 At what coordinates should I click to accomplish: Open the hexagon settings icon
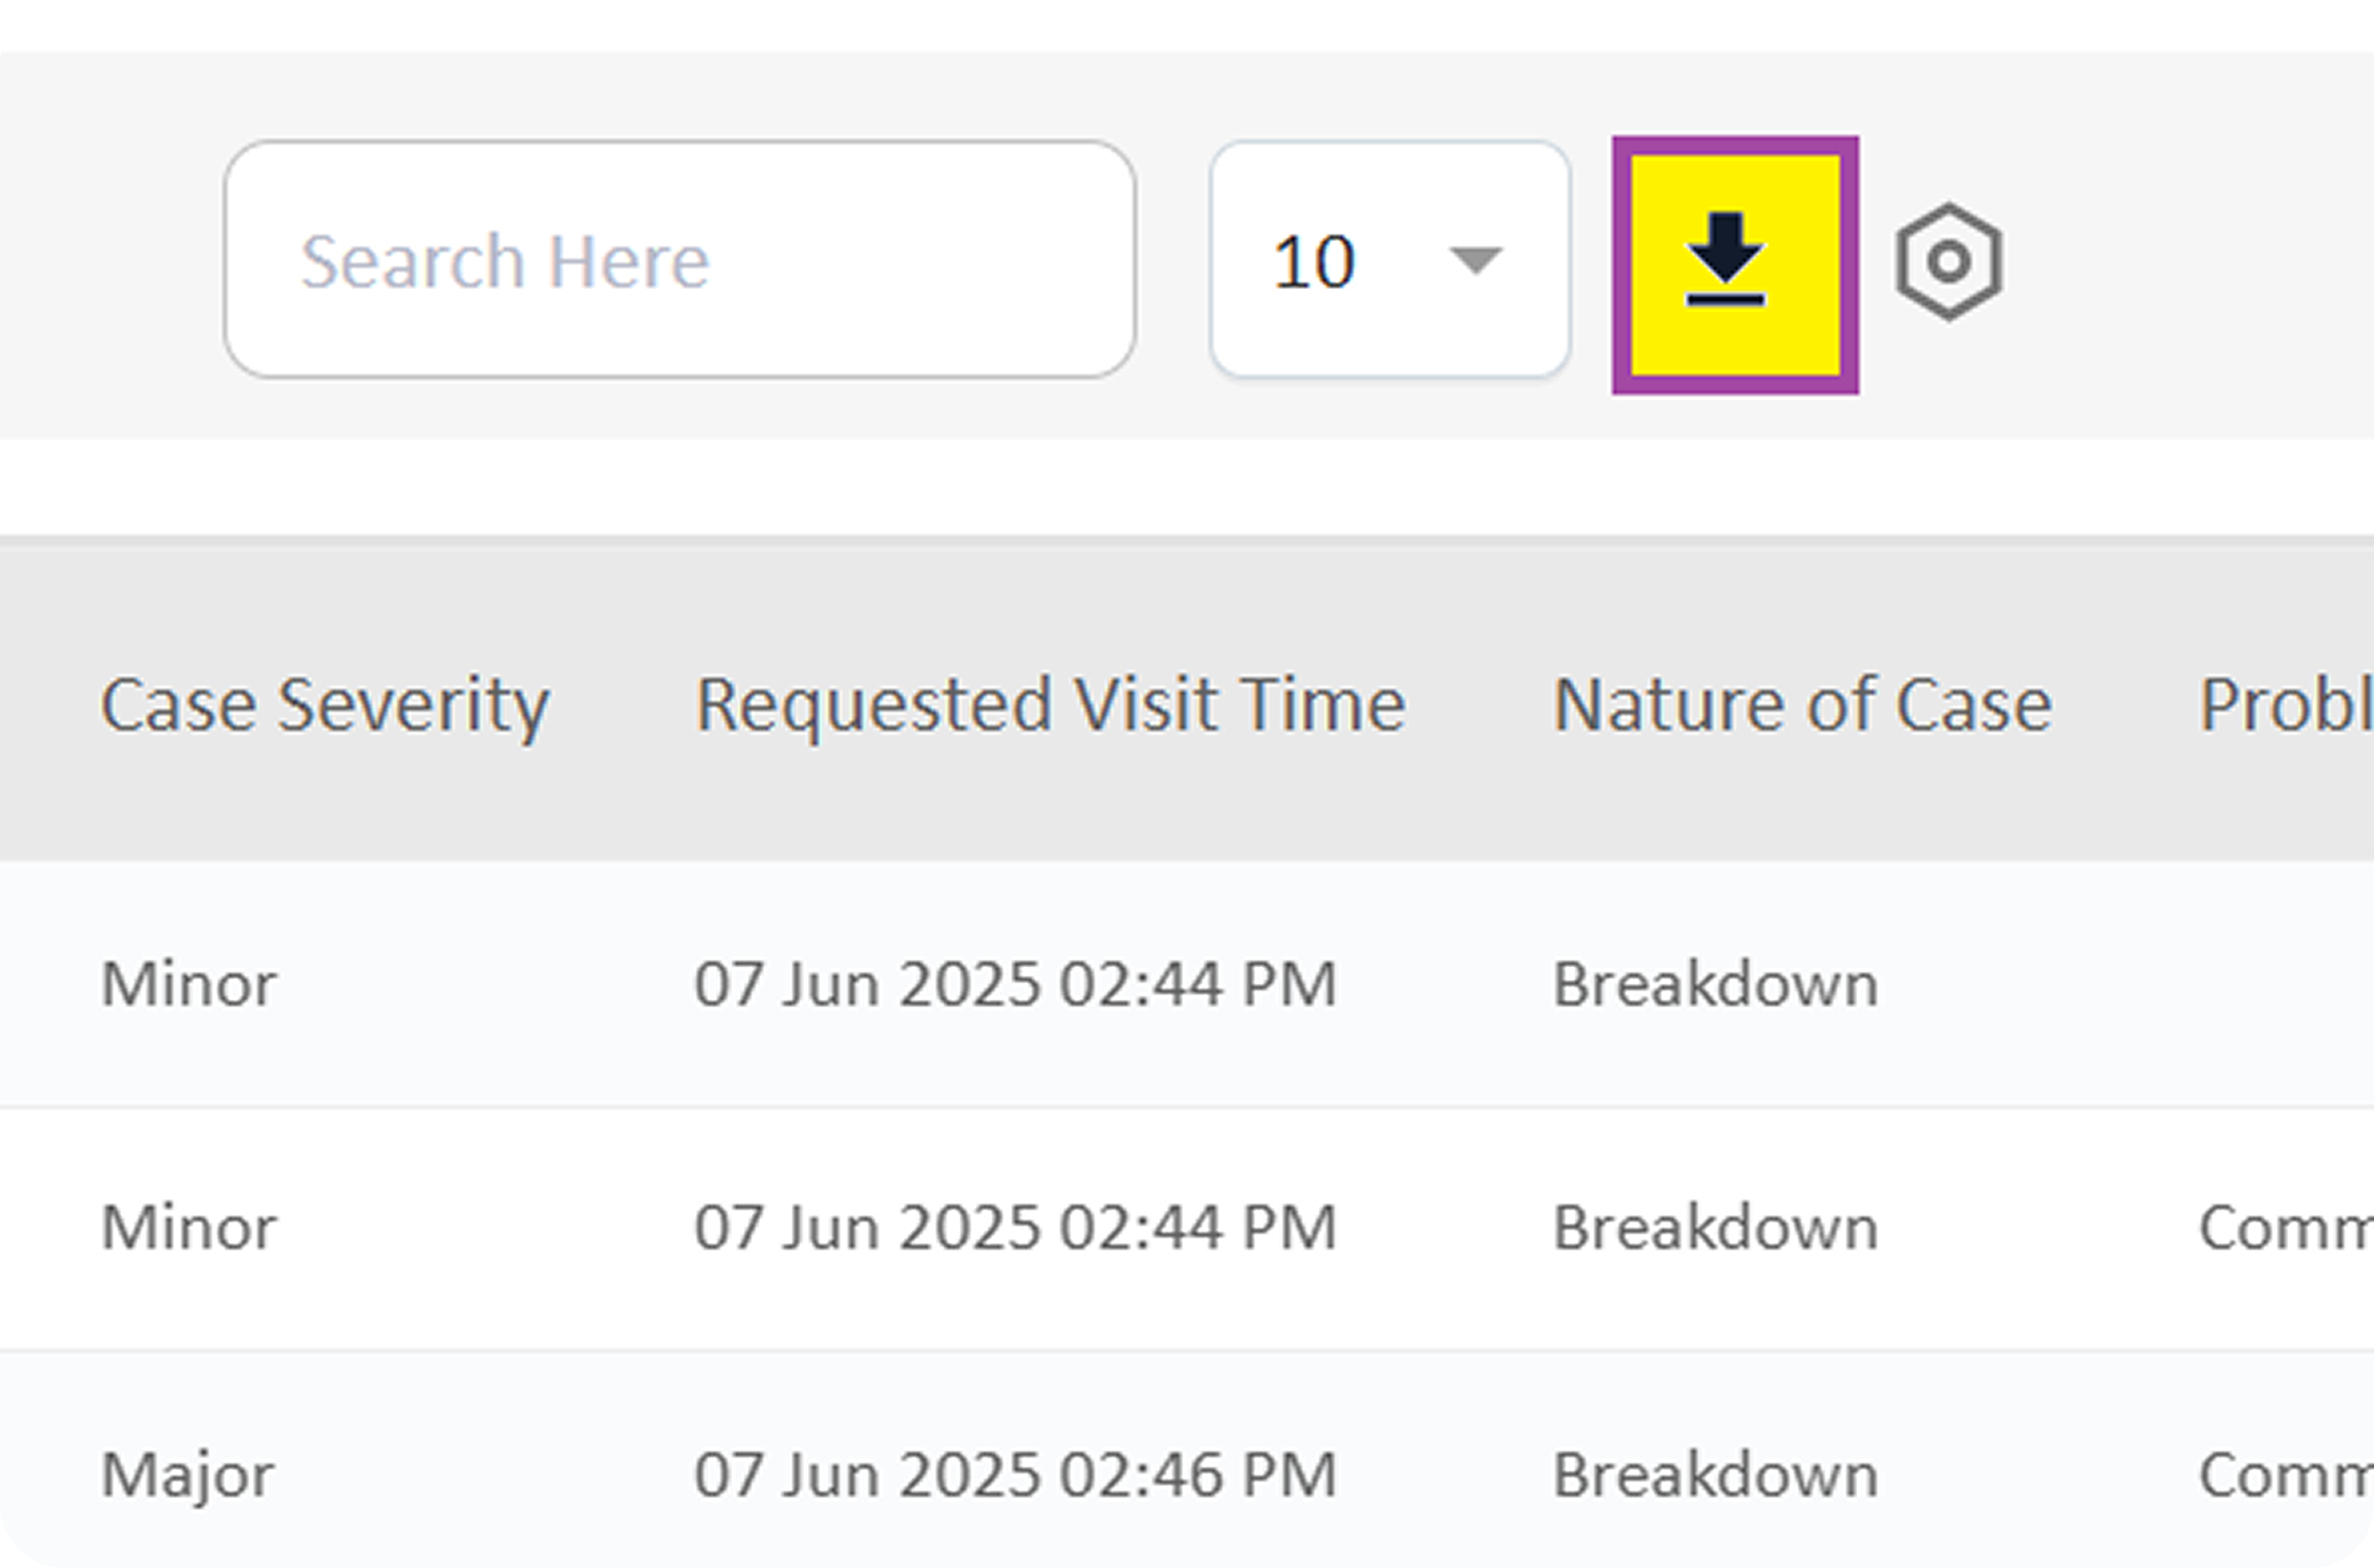(x=1948, y=262)
